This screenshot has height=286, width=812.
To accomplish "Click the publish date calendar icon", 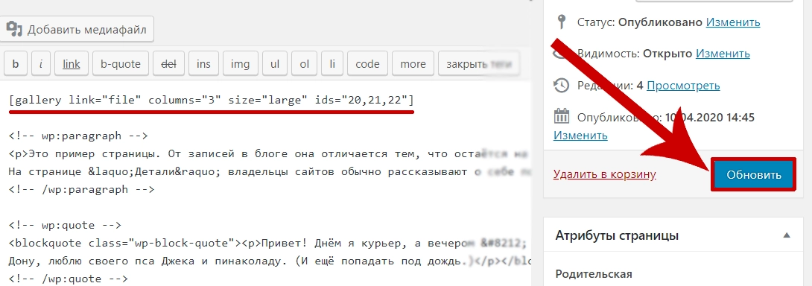I will pos(562,117).
